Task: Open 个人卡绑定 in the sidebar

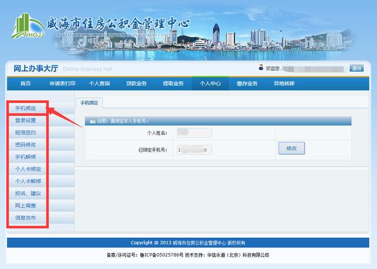Action: click(x=28, y=169)
